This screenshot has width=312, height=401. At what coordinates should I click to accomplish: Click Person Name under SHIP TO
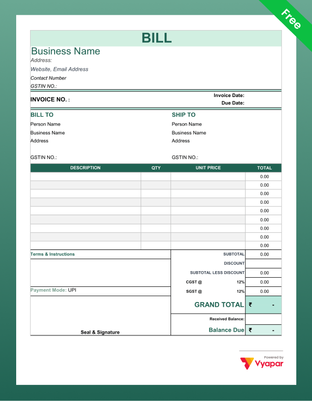coord(187,124)
